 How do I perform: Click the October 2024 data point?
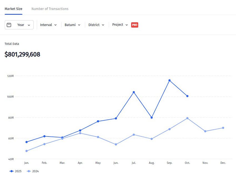point(187,118)
